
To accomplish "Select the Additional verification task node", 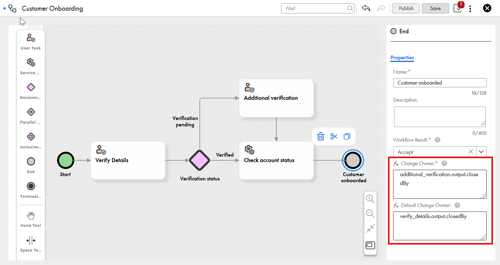I will pos(276,98).
